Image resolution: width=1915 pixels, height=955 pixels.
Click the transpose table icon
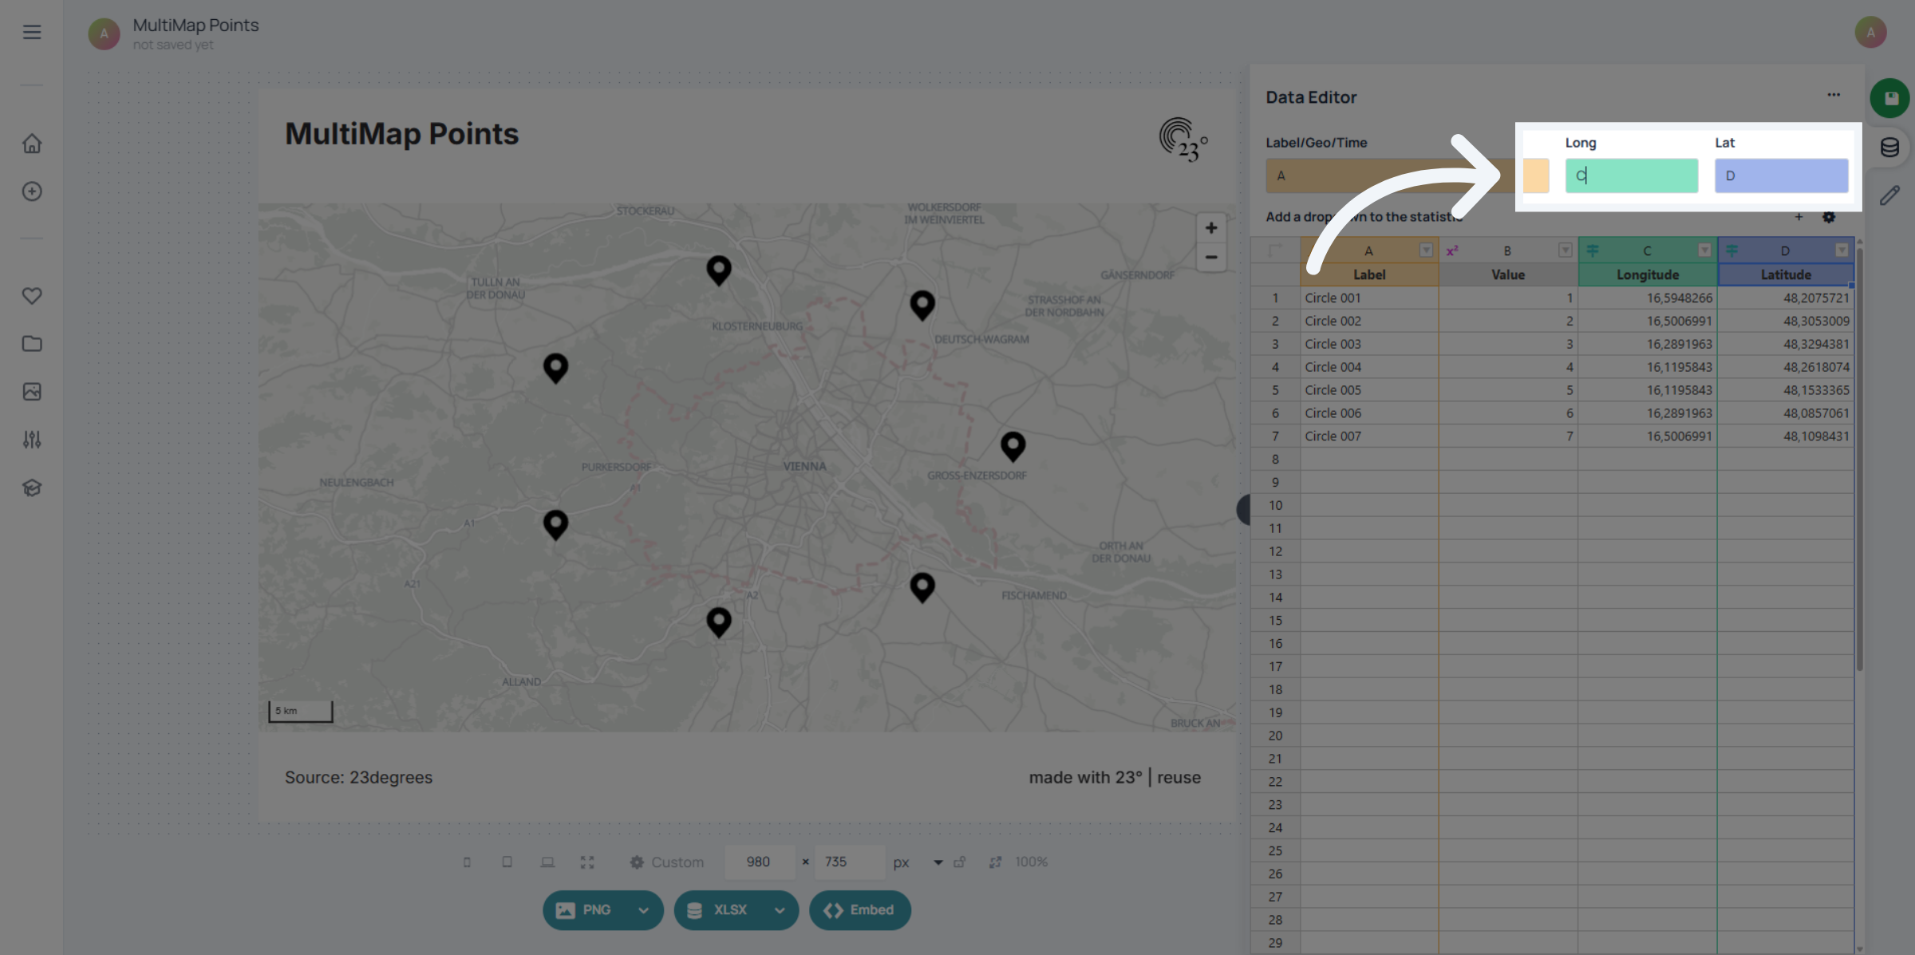click(1275, 251)
